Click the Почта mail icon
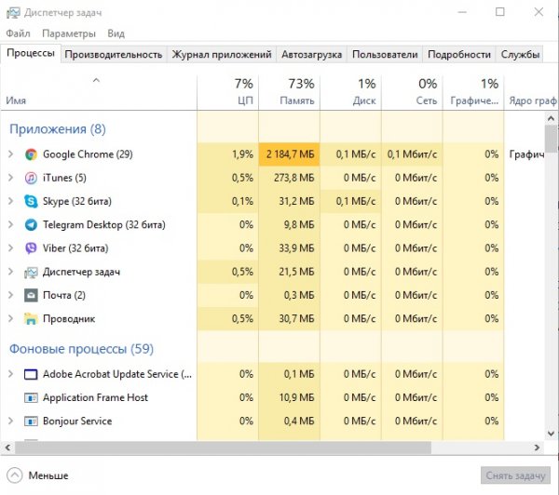Screen dimensions: 559x495 31,295
